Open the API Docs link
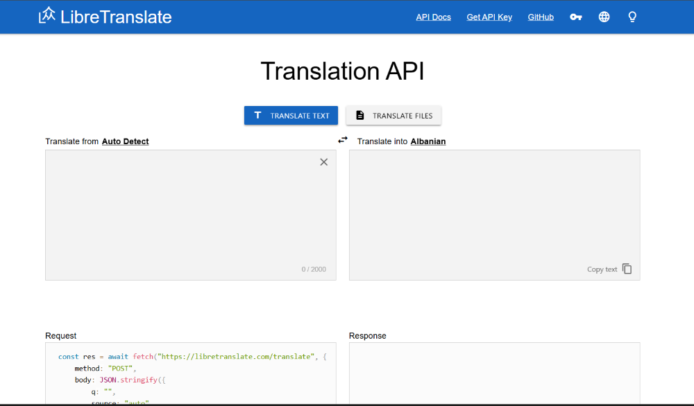Image resolution: width=694 pixels, height=406 pixels. coord(433,17)
